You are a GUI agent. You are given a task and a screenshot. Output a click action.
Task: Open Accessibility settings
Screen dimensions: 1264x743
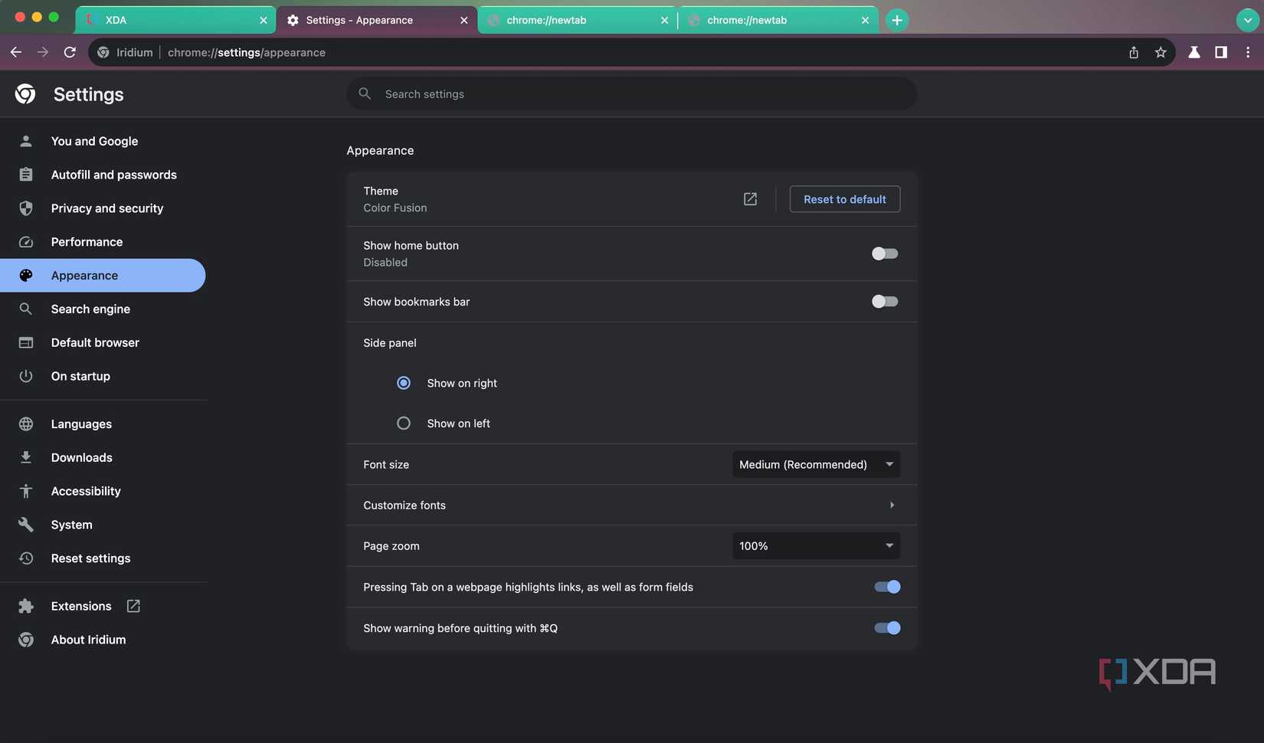103,491
